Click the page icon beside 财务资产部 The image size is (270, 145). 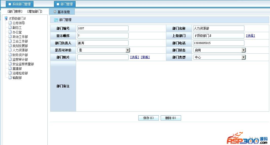10,55
